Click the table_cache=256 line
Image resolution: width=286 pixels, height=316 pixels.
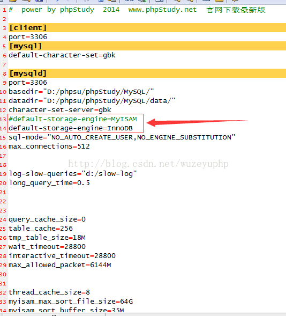(41, 229)
